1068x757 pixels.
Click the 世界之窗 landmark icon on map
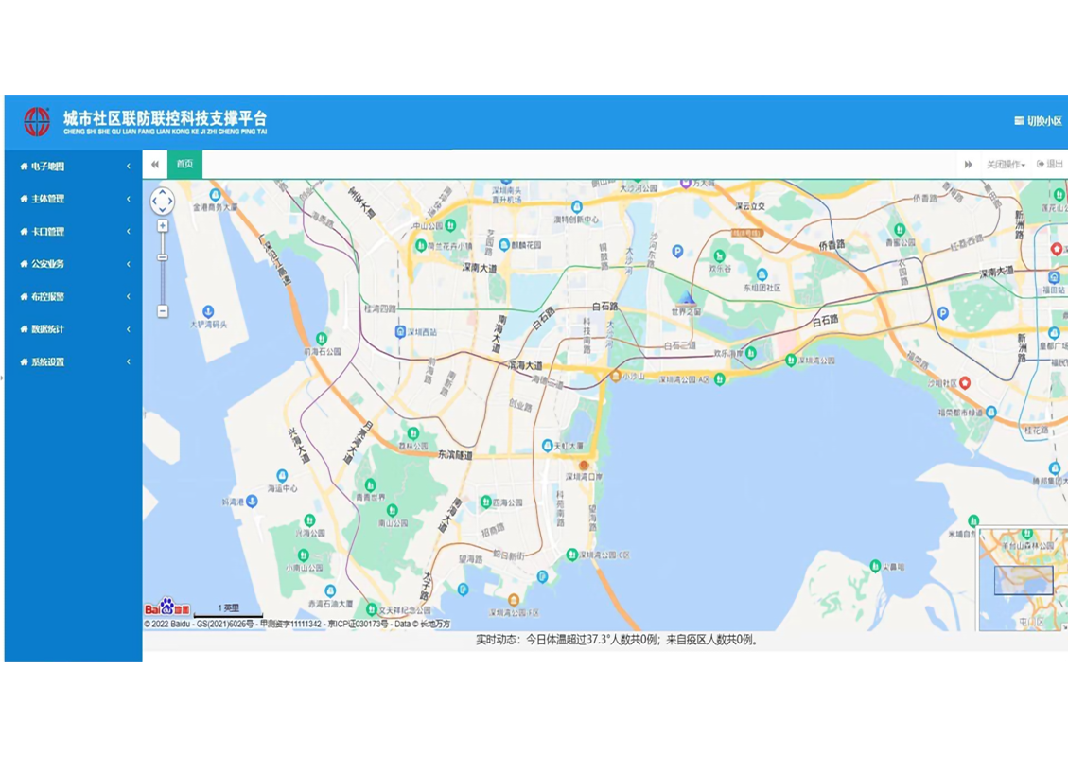point(688,298)
